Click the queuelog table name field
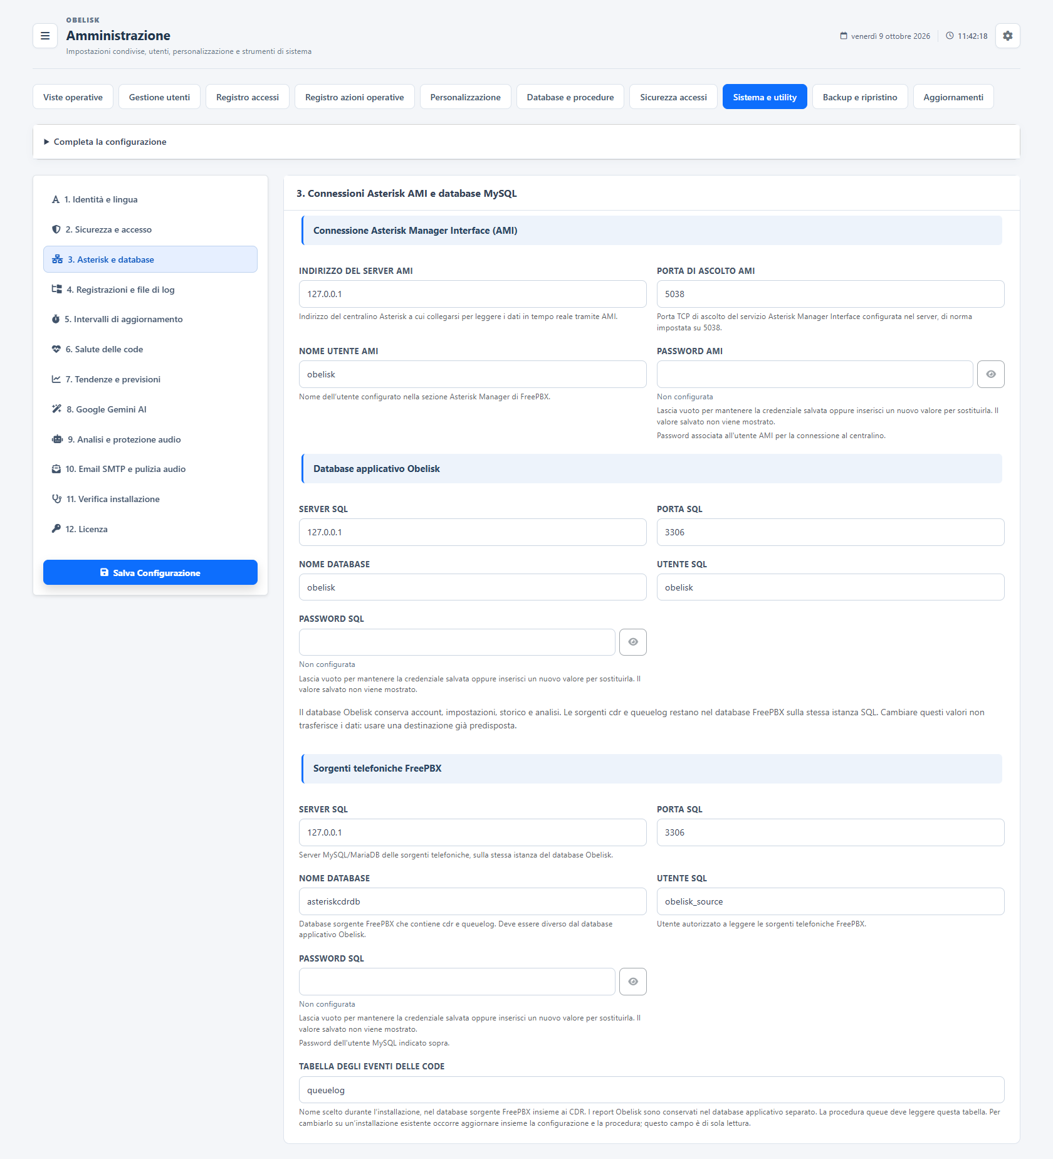Image resolution: width=1053 pixels, height=1159 pixels. click(x=652, y=1090)
